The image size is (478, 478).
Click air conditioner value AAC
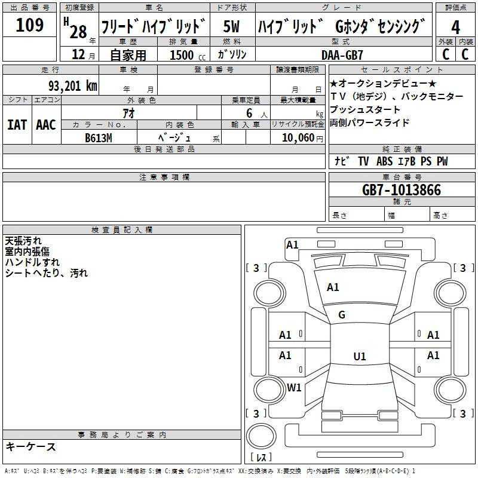(x=46, y=125)
